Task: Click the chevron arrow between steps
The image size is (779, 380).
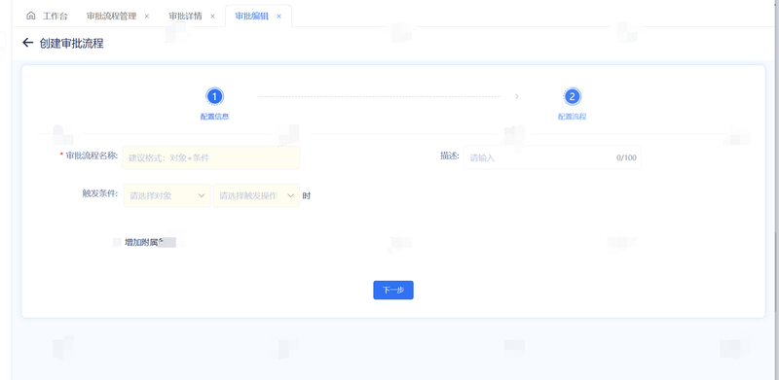Action: coord(517,97)
